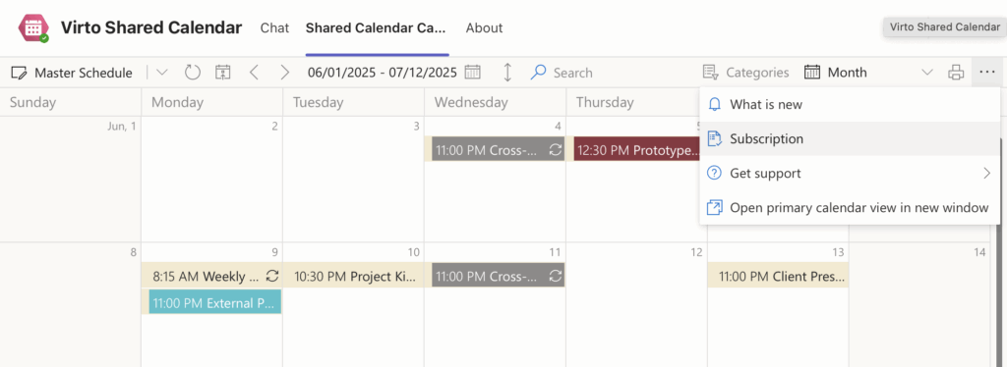The height and width of the screenshot is (367, 1007).
Task: Open the date range picker calendar icon
Action: (x=473, y=73)
